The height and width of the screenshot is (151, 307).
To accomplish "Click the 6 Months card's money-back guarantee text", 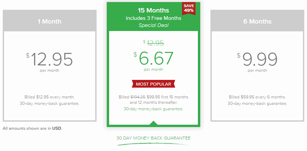I will pos(257,103).
